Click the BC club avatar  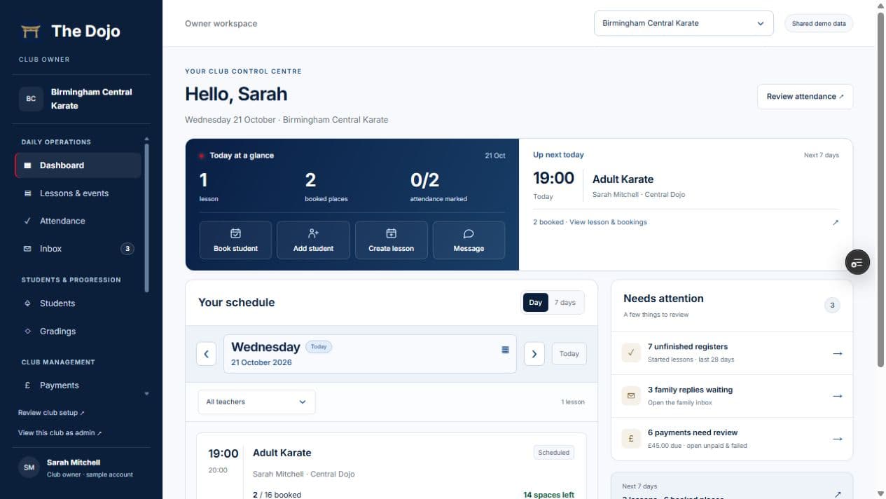coord(31,99)
